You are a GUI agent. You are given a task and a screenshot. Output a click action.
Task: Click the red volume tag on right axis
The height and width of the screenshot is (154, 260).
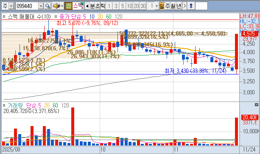[250, 117]
